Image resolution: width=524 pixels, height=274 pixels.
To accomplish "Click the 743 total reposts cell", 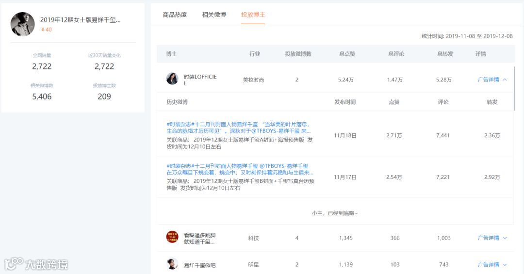I will (444, 265).
